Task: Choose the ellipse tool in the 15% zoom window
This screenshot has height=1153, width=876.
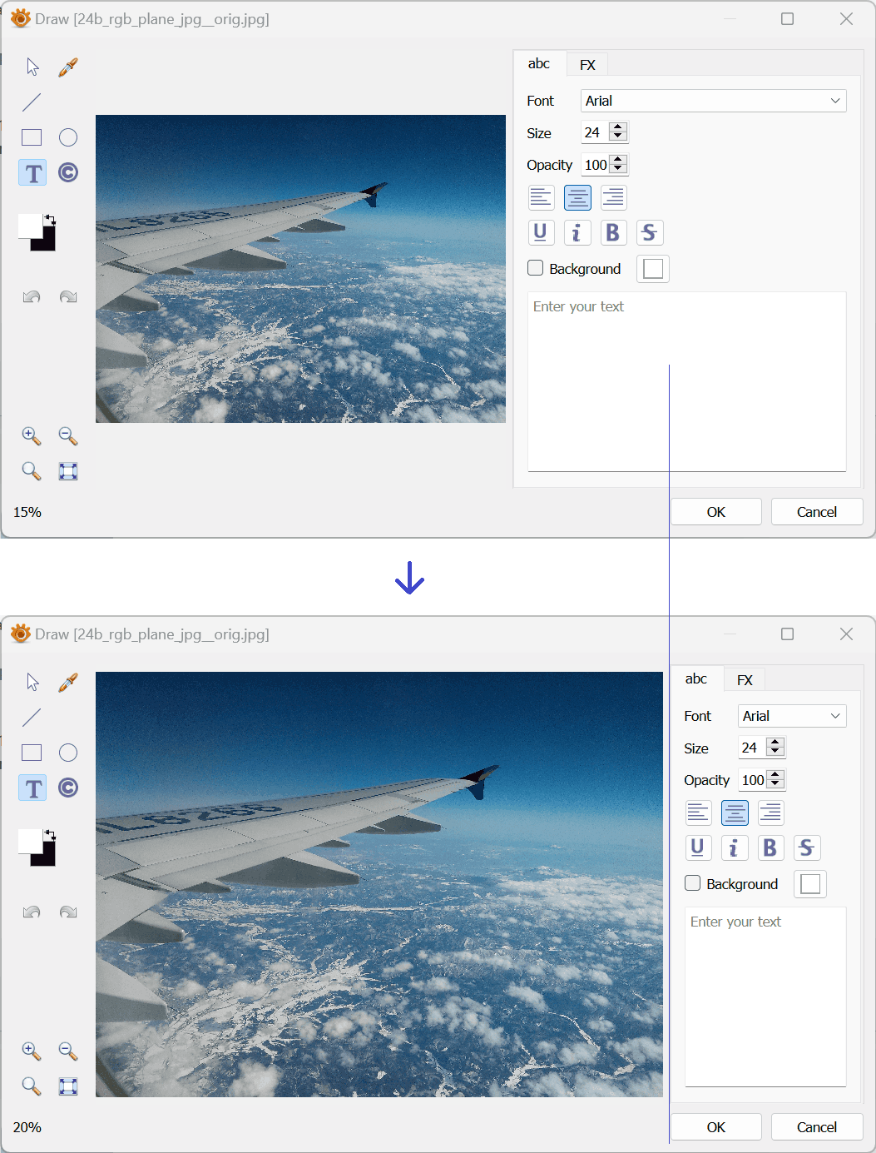Action: click(x=68, y=137)
